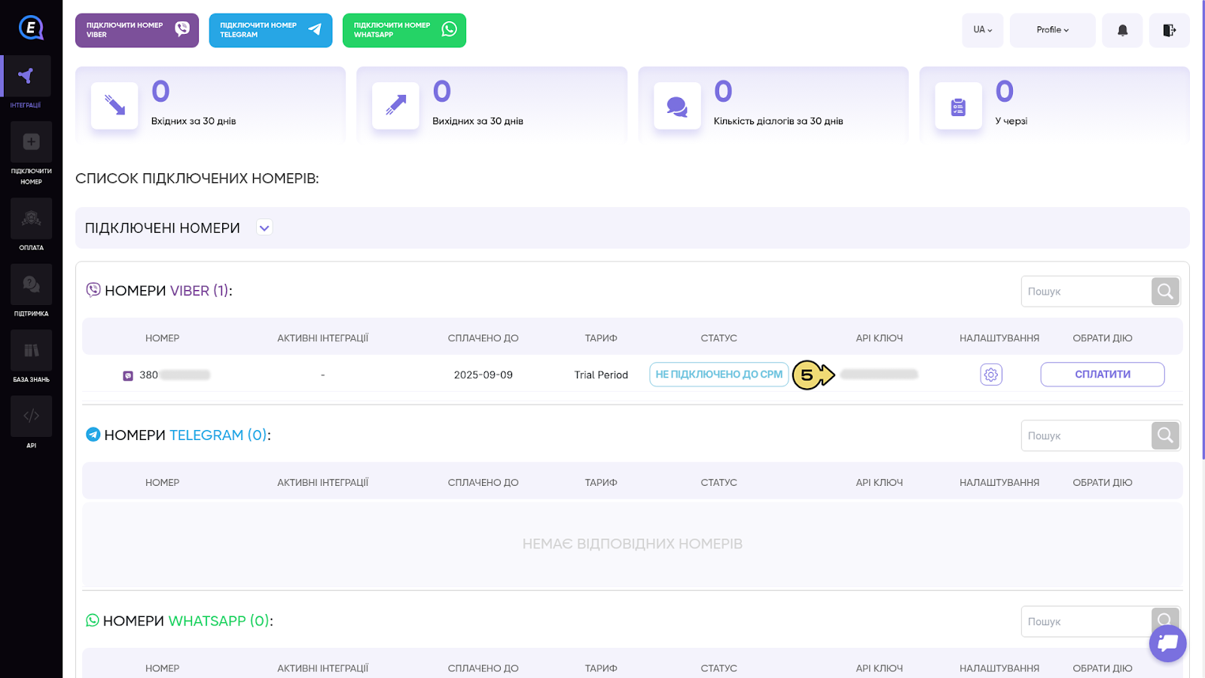Click the WhatsApp icon beside Номери WhatsApp
This screenshot has height=678, width=1205.
tap(93, 620)
